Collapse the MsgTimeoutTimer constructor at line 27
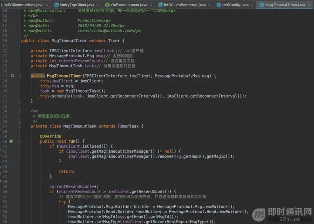Viewport: 314px width, 224px height. [19, 76]
